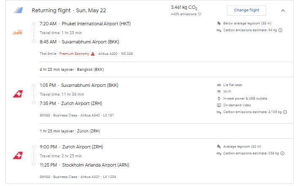
Task: Click the Lie flat seat icon
Action: click(x=219, y=85)
